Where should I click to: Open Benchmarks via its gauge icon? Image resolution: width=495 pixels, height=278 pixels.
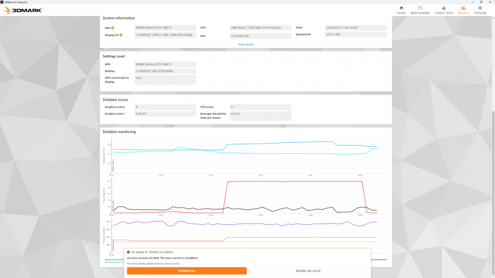click(x=420, y=8)
